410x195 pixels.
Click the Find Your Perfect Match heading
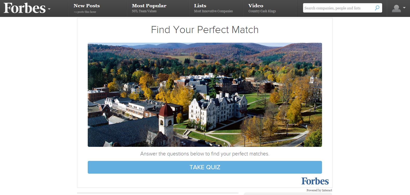[205, 30]
